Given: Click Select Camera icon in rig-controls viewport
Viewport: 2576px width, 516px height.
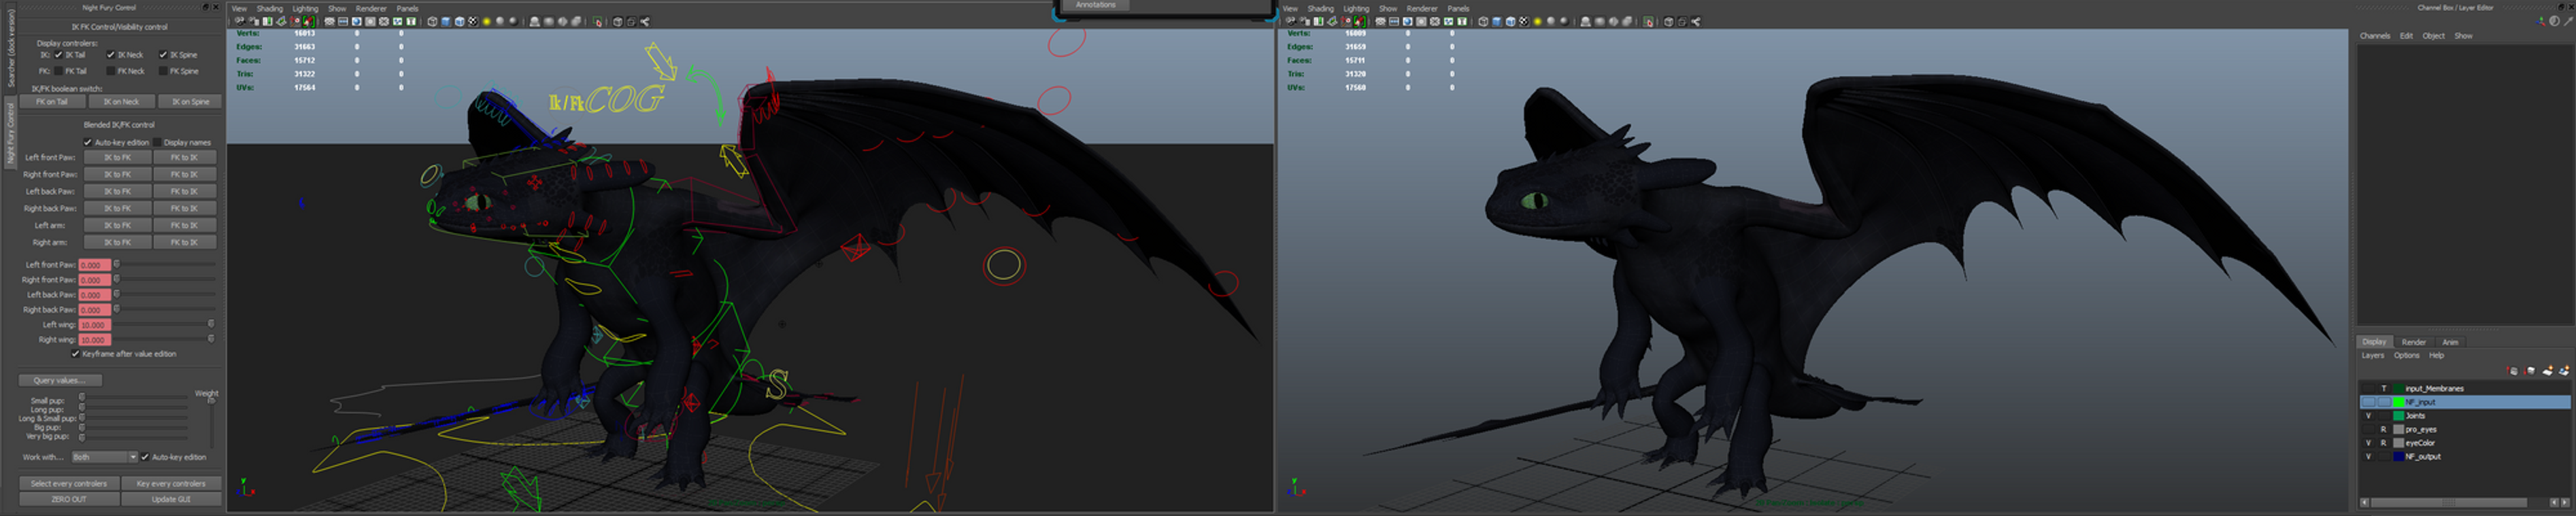Looking at the screenshot, I should tap(240, 21).
